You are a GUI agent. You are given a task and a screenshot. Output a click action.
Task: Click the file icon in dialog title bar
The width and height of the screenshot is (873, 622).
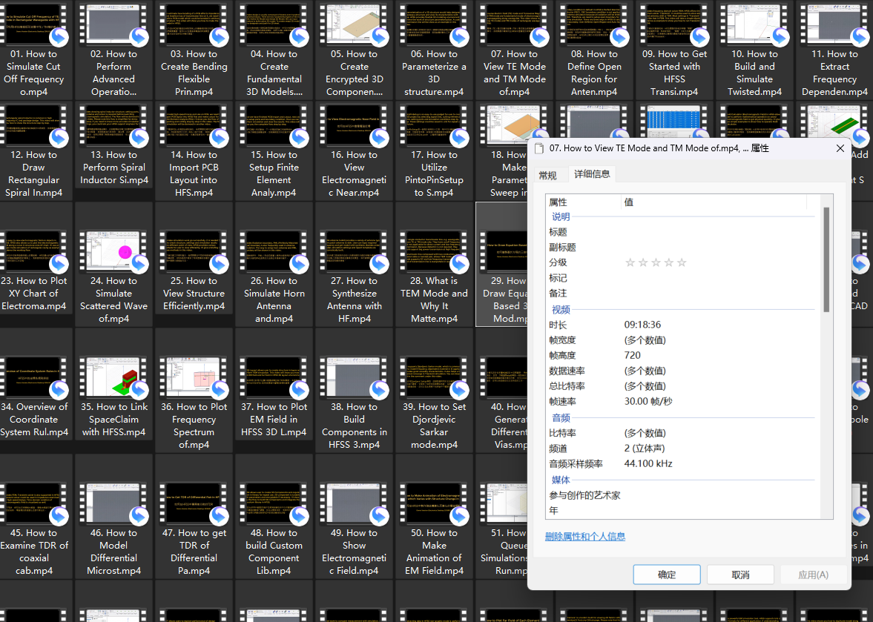click(x=539, y=148)
